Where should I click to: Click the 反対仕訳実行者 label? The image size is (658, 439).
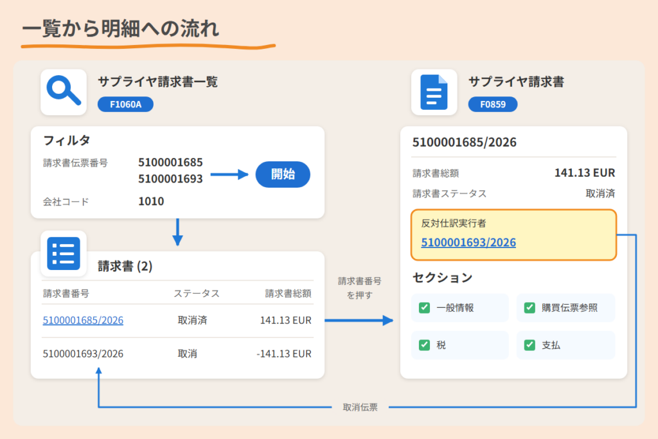pyautogui.click(x=454, y=223)
